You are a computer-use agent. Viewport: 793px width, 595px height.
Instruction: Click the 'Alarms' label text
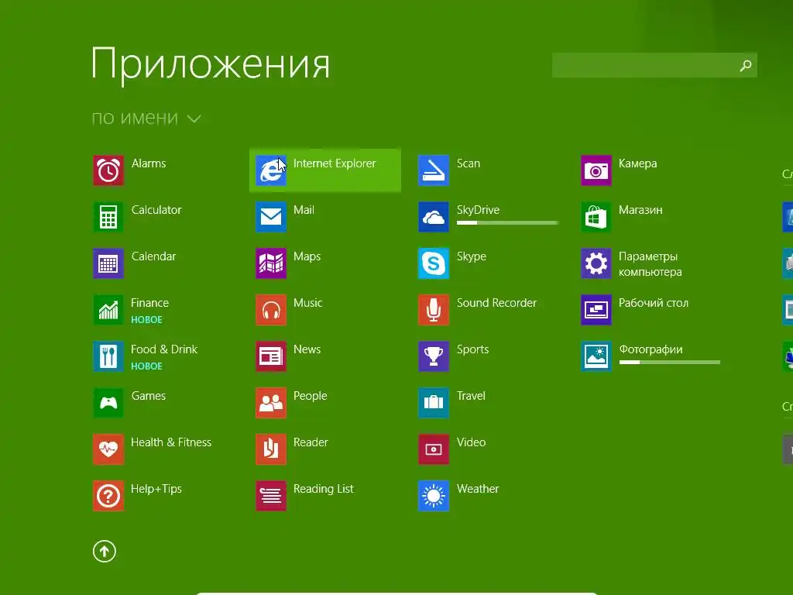tap(149, 163)
